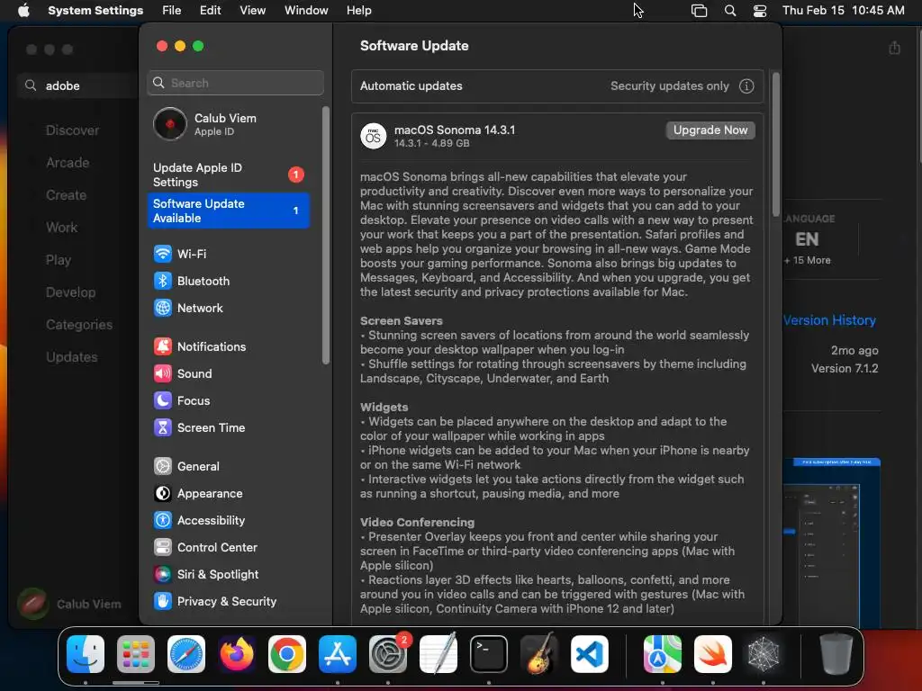Open the Apple menu
This screenshot has height=691, width=922.
pyautogui.click(x=23, y=10)
